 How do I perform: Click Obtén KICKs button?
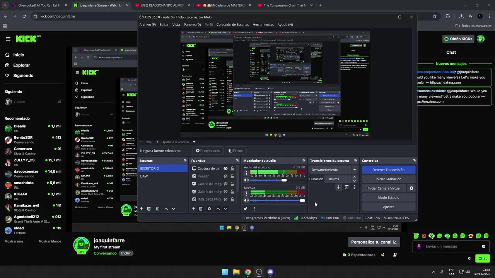[x=458, y=39]
